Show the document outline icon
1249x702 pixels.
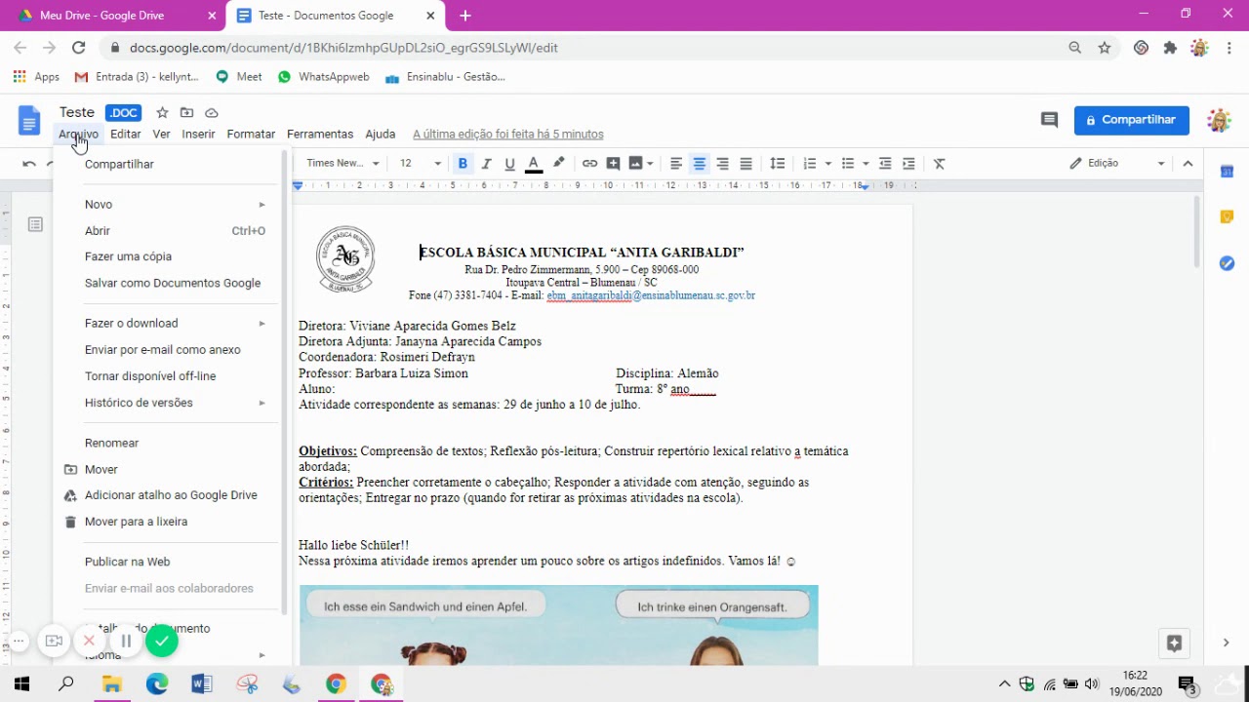click(35, 225)
